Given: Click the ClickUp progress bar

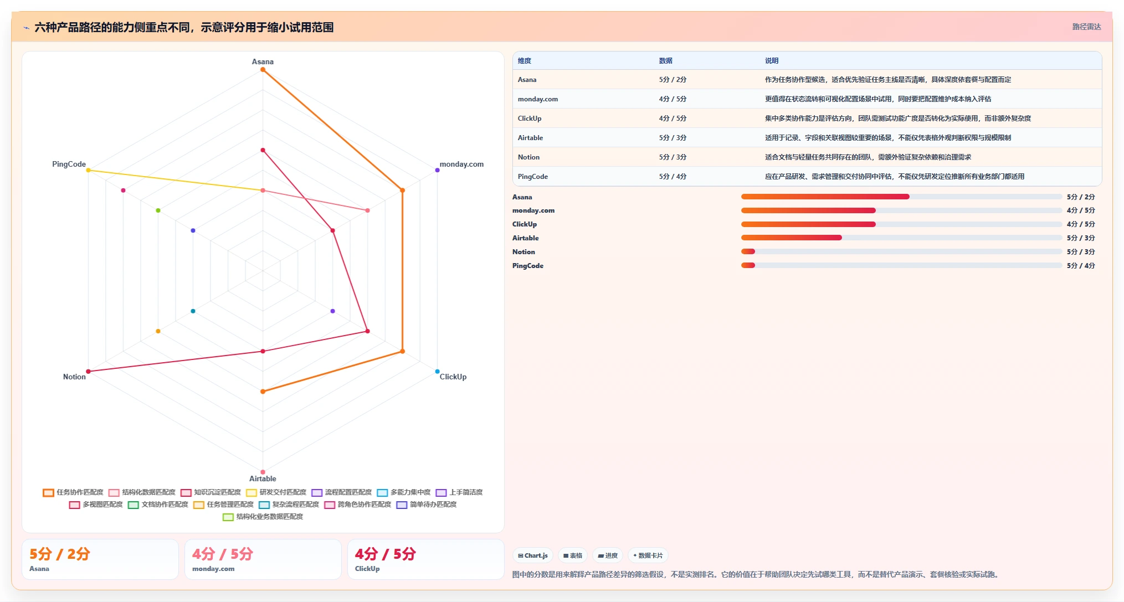Looking at the screenshot, I should 901,224.
